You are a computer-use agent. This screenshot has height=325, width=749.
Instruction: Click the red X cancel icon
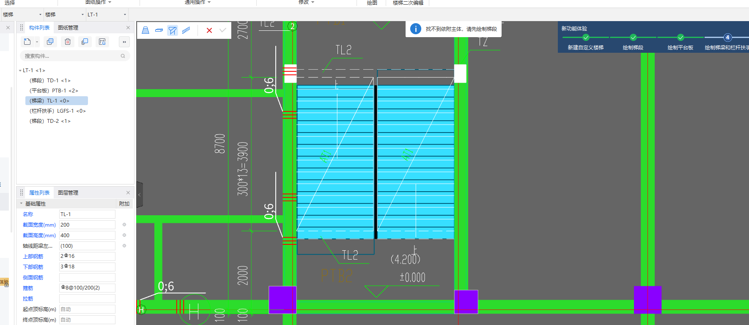coord(209,30)
